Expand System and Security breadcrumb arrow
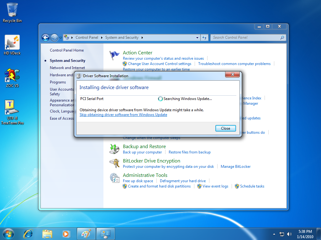 coord(142,37)
